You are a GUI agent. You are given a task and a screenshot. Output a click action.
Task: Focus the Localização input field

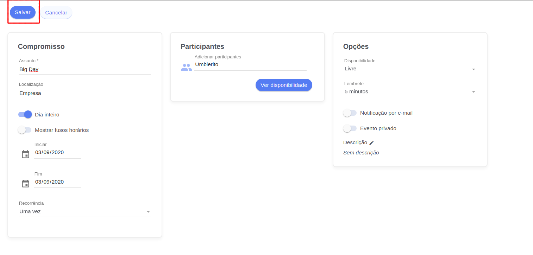(84, 93)
